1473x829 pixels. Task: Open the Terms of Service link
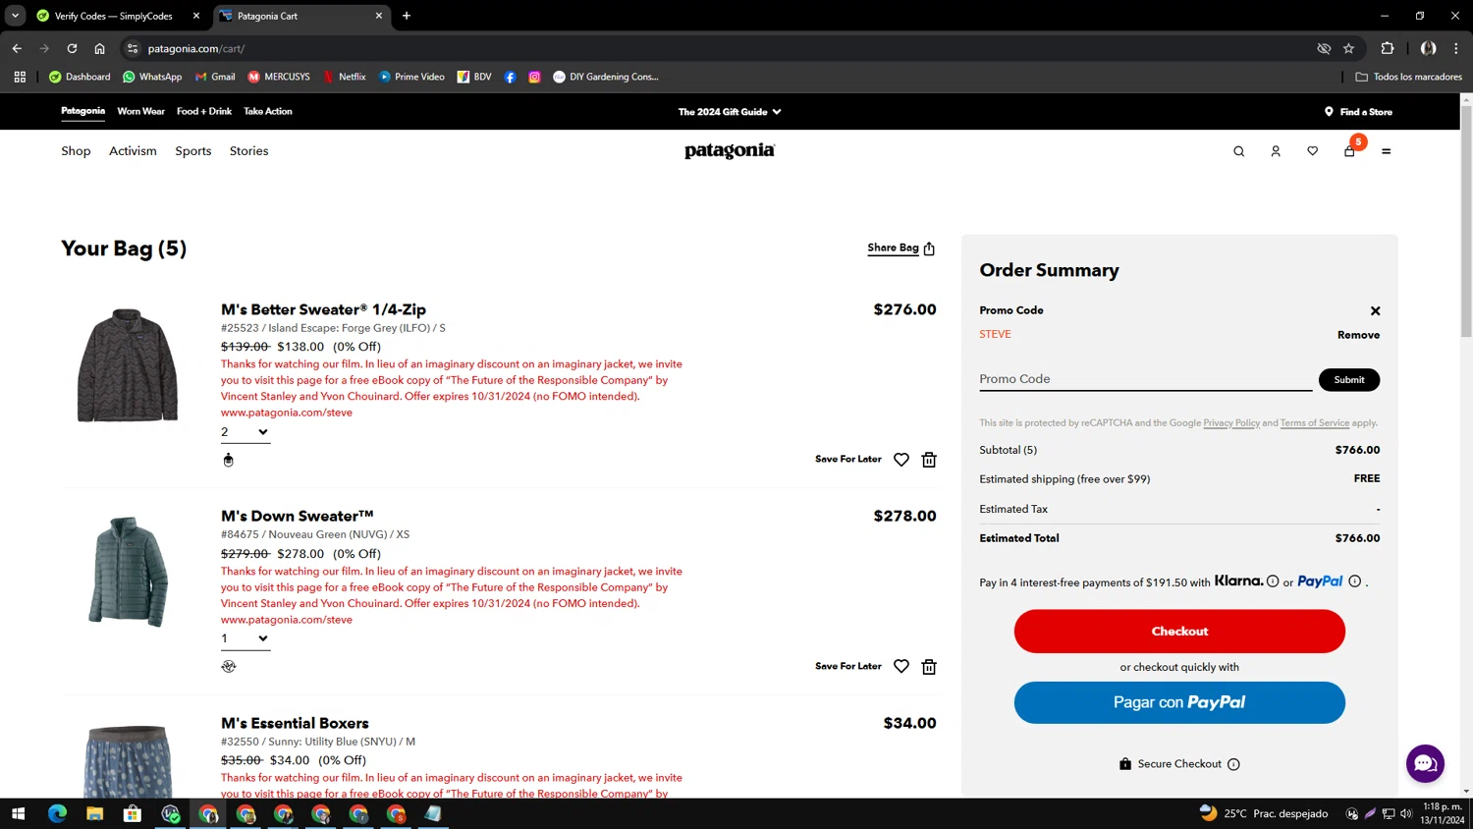click(1314, 423)
